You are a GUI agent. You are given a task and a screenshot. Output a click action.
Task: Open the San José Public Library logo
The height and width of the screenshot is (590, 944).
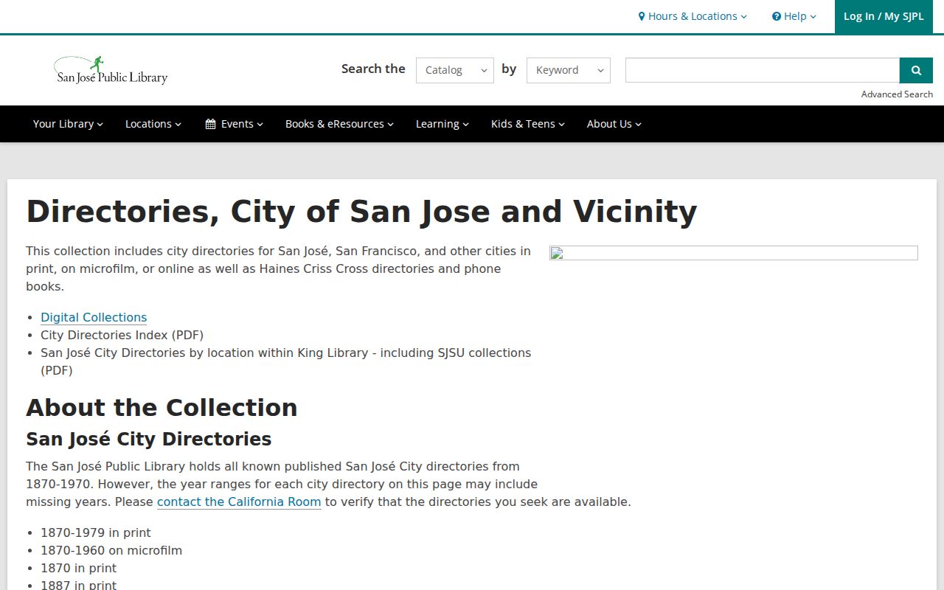pyautogui.click(x=111, y=71)
